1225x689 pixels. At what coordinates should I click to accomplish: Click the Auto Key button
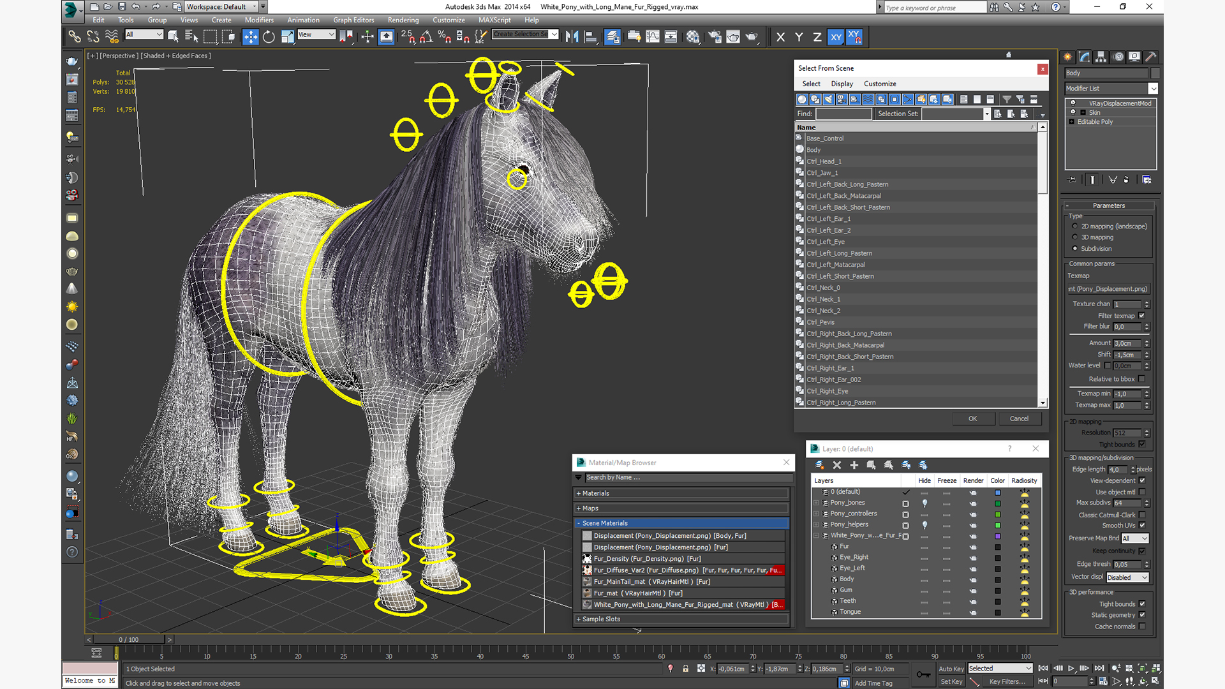click(951, 669)
